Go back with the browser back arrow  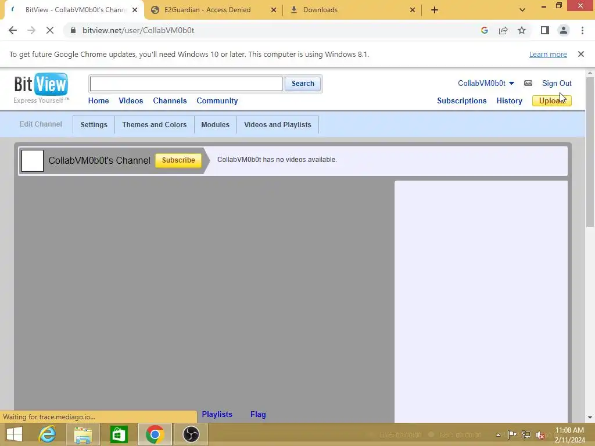point(13,30)
